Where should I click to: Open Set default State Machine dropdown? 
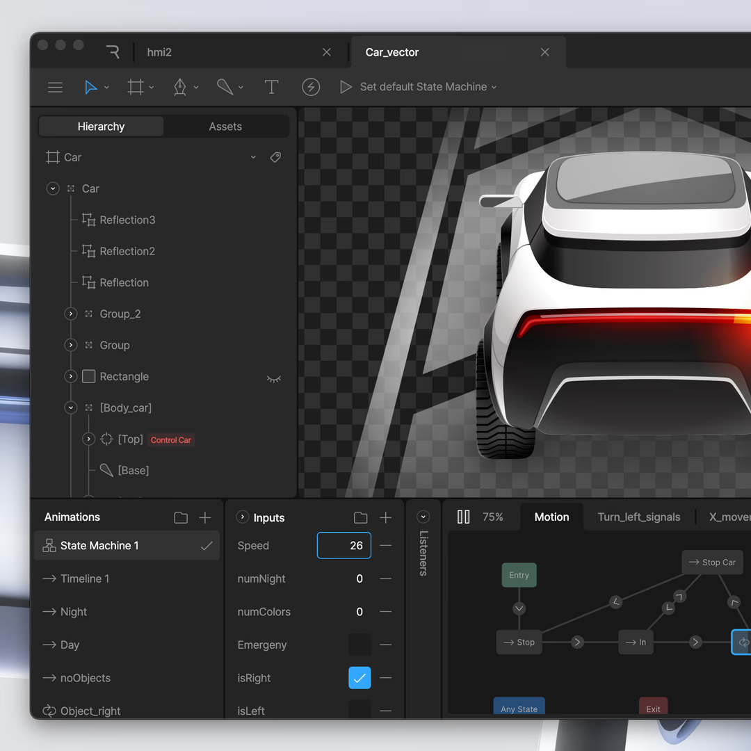[428, 87]
